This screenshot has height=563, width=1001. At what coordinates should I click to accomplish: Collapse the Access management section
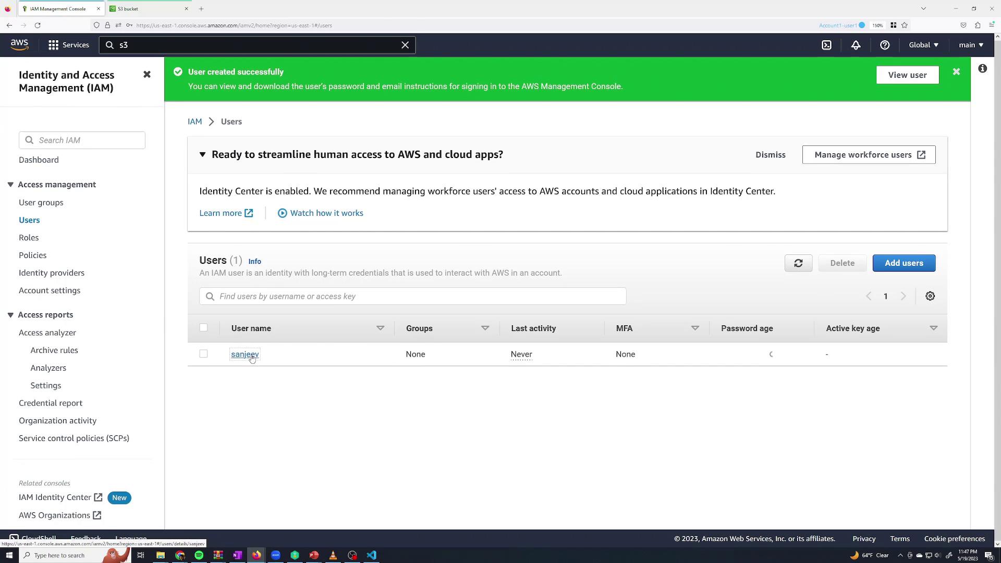10,185
